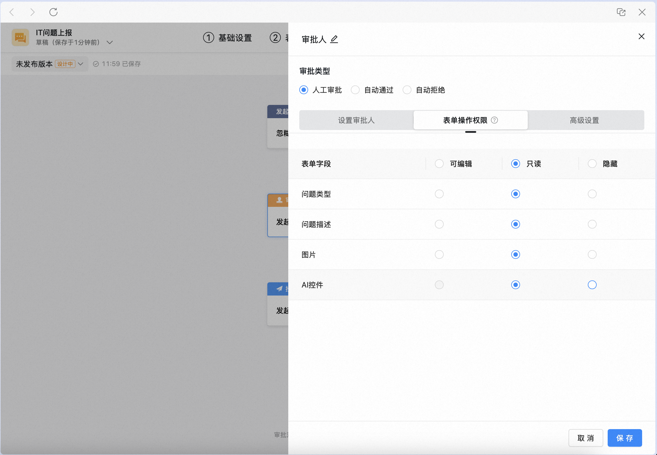Image resolution: width=657 pixels, height=455 pixels.
Task: Go to step 1 基础设置
Action: pyautogui.click(x=227, y=38)
